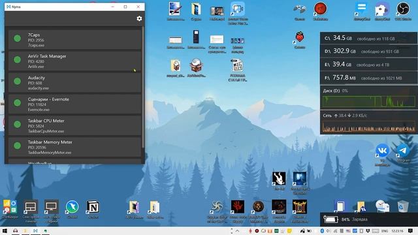Viewport: 418px width, 235px height.
Task: Open the red hand game shortcut
Action: tap(238, 207)
